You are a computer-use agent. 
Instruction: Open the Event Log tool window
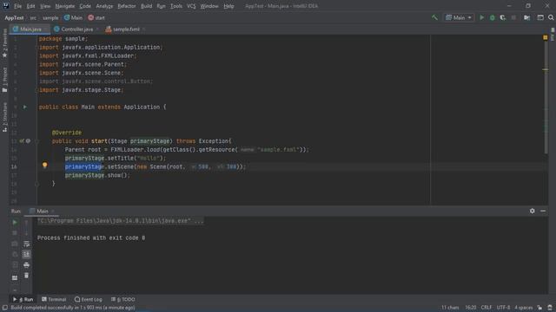tap(89, 299)
